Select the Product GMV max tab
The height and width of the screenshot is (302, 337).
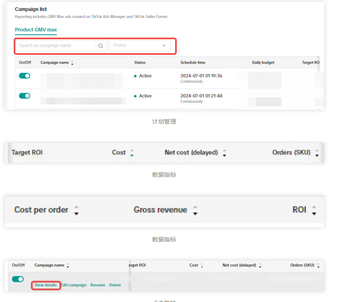coord(36,30)
